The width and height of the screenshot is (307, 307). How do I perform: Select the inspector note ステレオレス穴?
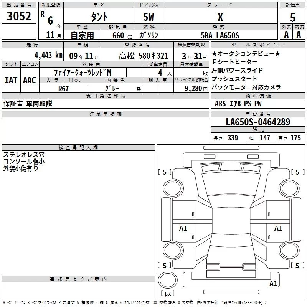pos(24,155)
